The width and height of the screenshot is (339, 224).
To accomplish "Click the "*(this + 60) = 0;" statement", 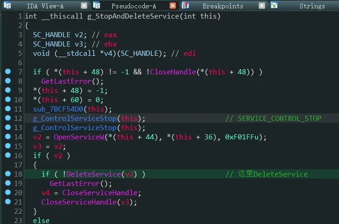I will [68, 100].
